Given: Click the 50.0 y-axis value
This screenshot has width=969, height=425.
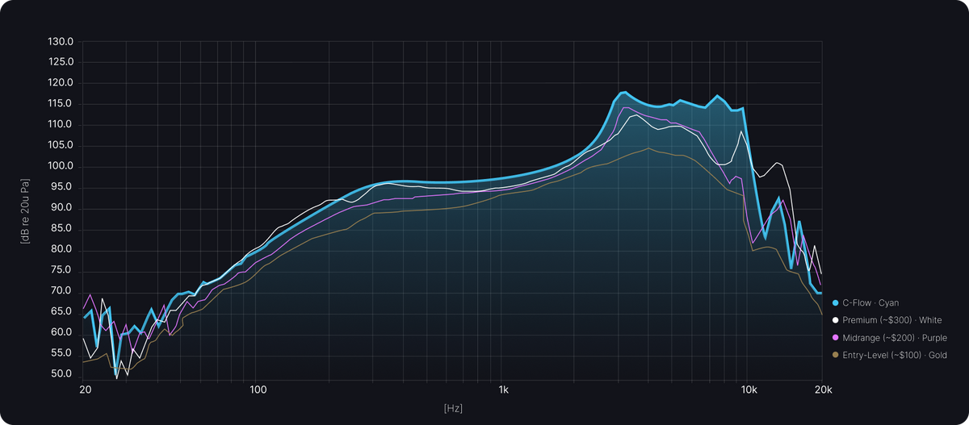Looking at the screenshot, I should click(63, 375).
